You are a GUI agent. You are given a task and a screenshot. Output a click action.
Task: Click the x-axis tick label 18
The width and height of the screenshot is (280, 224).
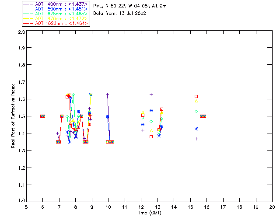240,207
